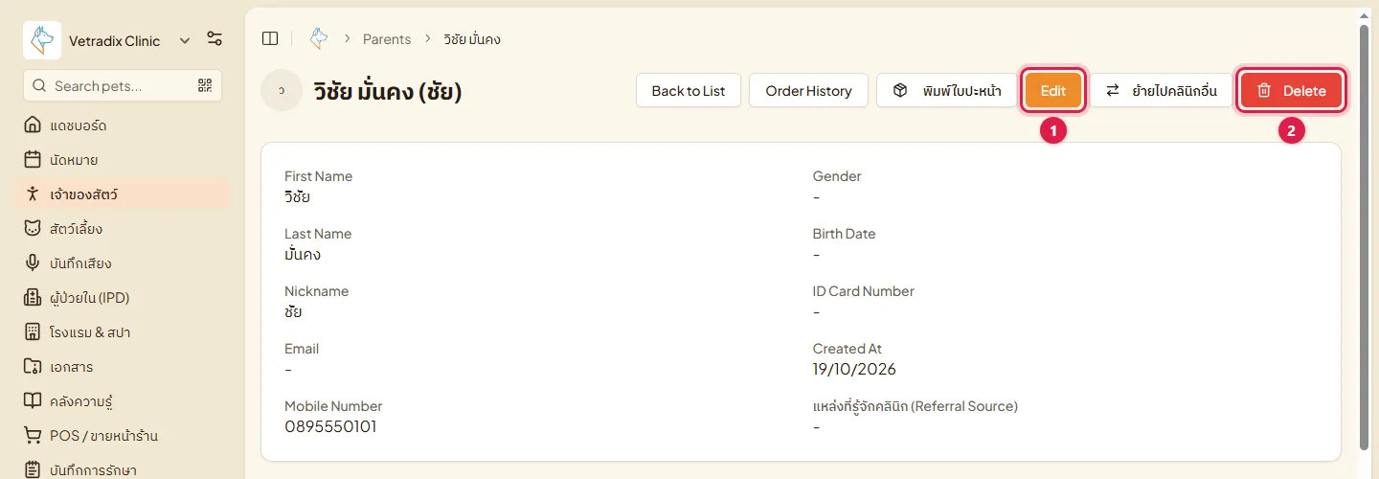The height and width of the screenshot is (479, 1379).
Task: Open เอกสาร folder icon
Action: pos(33,367)
